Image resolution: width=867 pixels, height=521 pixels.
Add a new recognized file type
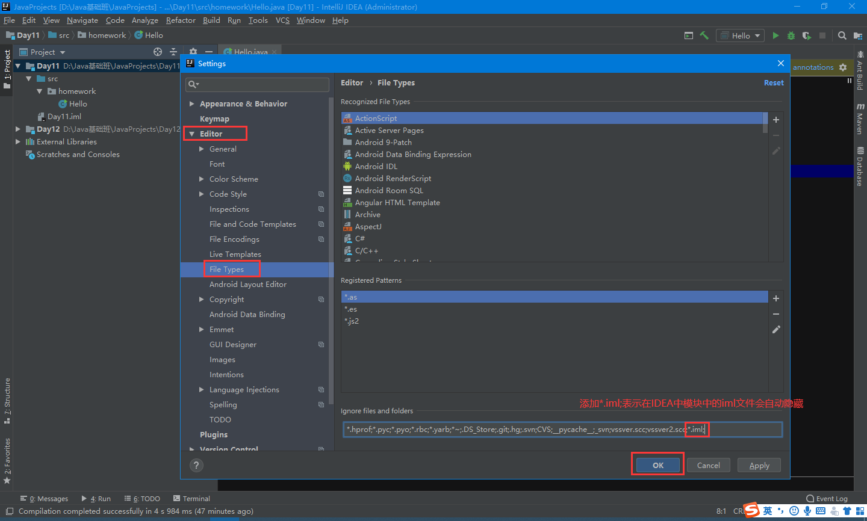tap(776, 120)
